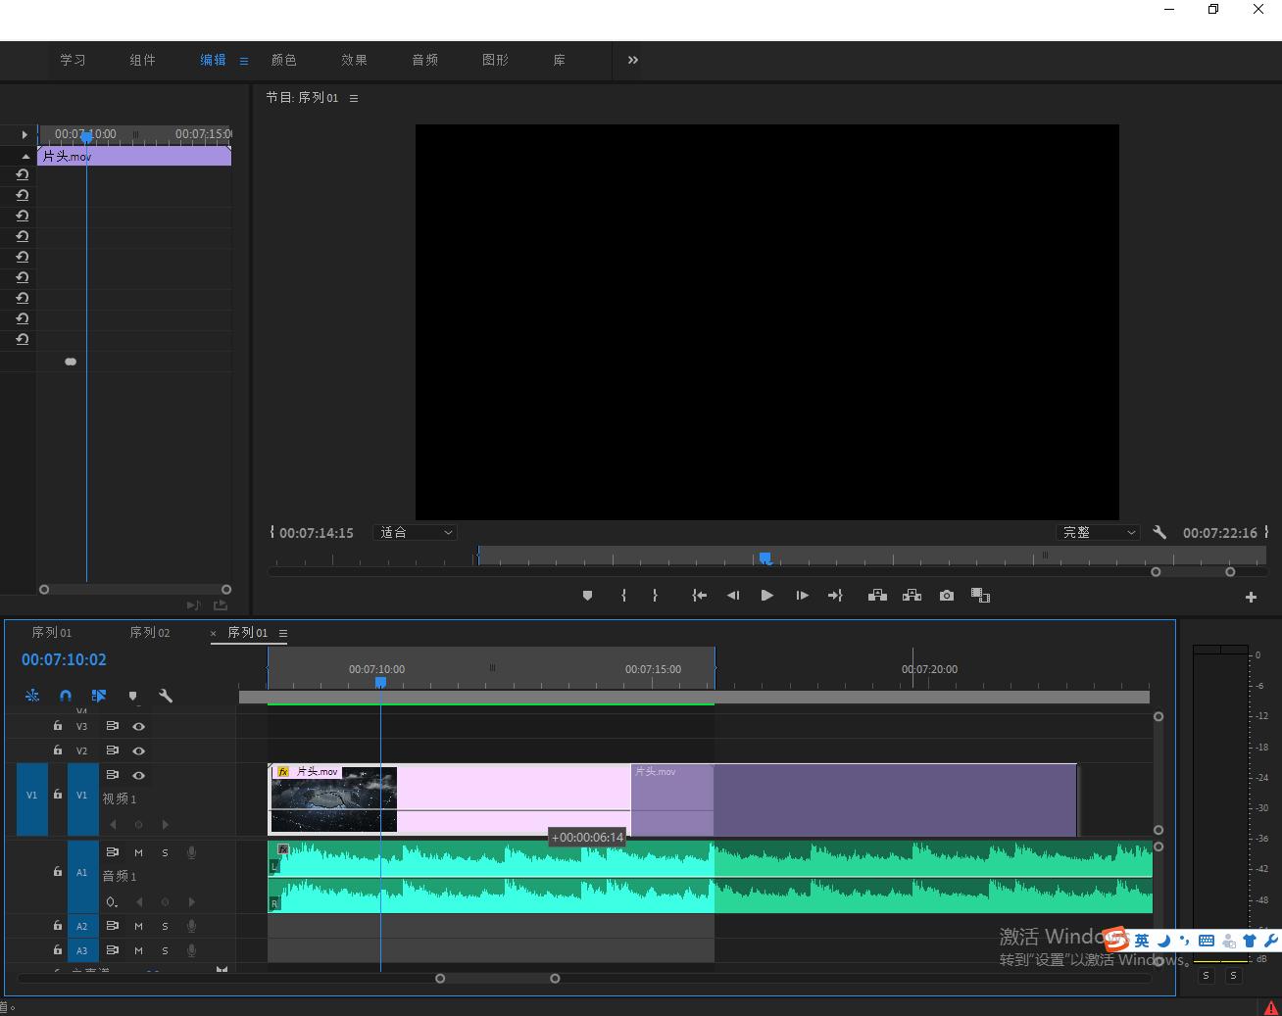The image size is (1282, 1016).
Task: Click the Extract button in program monitor
Action: [912, 596]
